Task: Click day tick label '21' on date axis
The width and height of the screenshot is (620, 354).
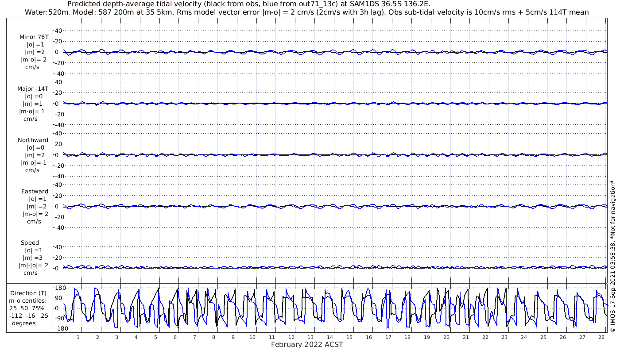Action: coord(465,337)
